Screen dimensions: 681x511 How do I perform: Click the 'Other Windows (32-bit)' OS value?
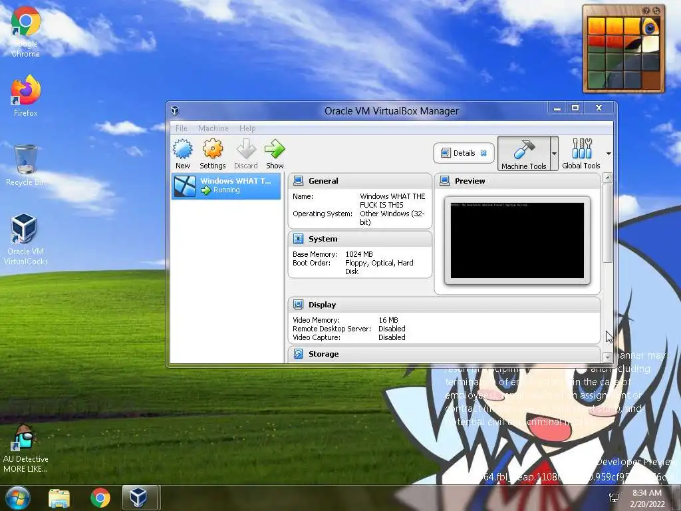(x=392, y=218)
